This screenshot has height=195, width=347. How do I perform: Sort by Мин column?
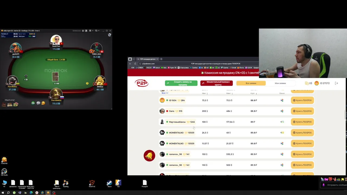coord(205,93)
